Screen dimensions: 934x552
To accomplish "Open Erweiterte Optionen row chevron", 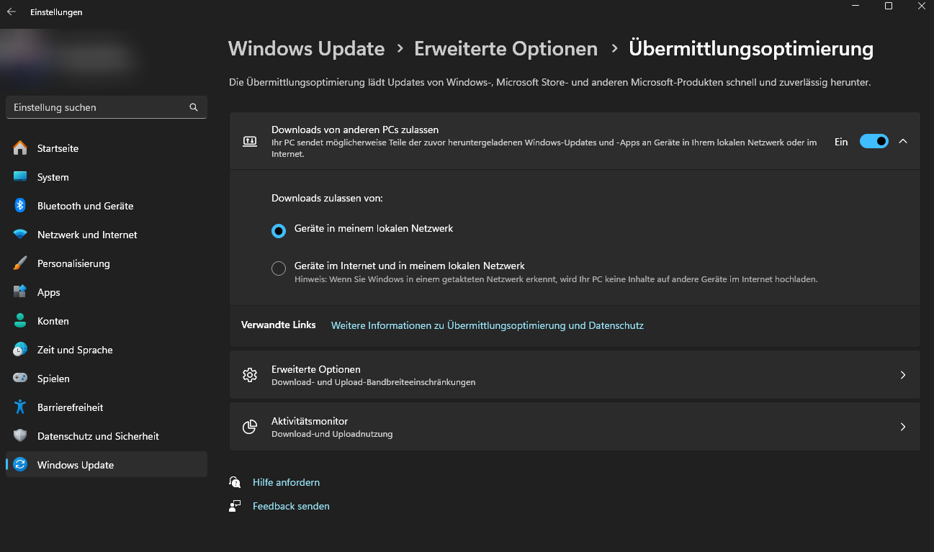I will 903,375.
